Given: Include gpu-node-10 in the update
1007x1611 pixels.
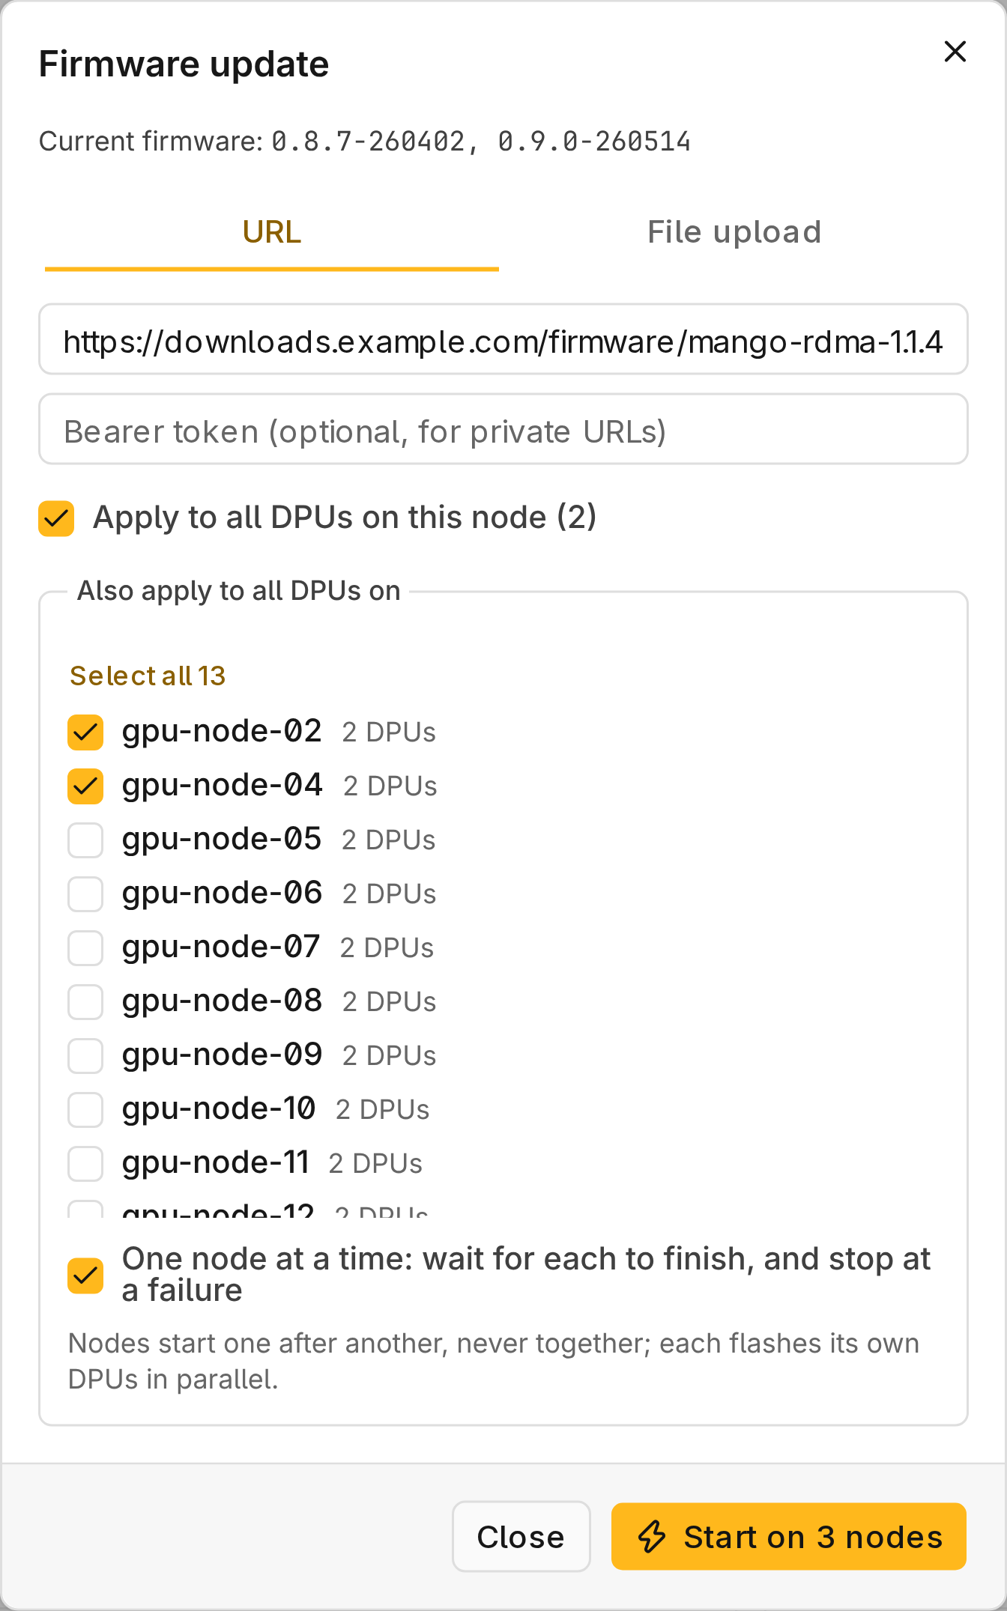Looking at the screenshot, I should point(85,1109).
